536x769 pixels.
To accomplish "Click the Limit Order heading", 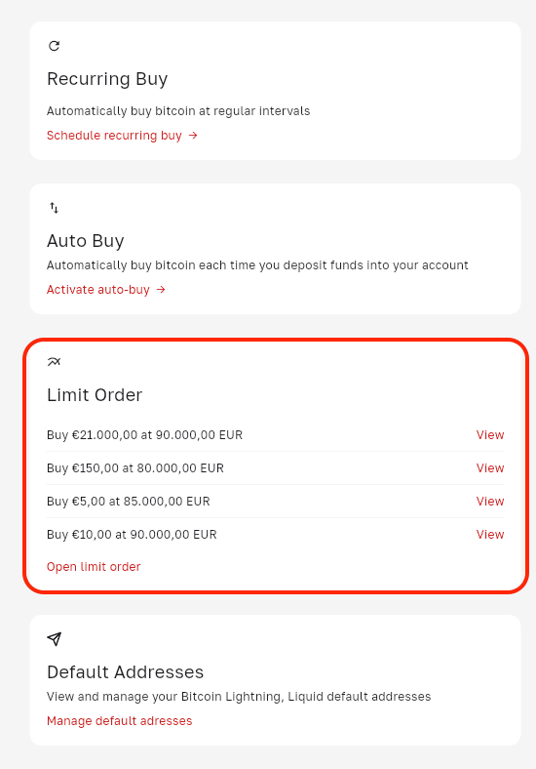I will [95, 395].
